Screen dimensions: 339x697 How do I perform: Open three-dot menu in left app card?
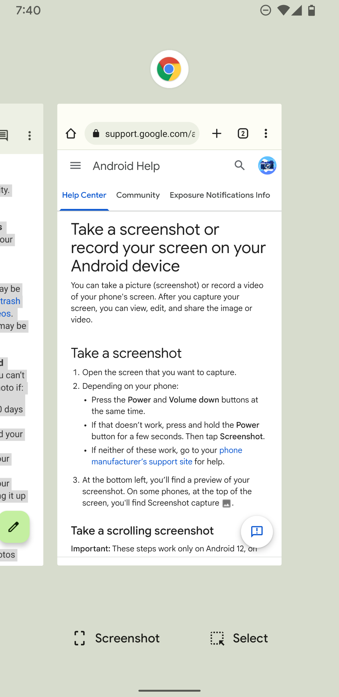pos(30,136)
